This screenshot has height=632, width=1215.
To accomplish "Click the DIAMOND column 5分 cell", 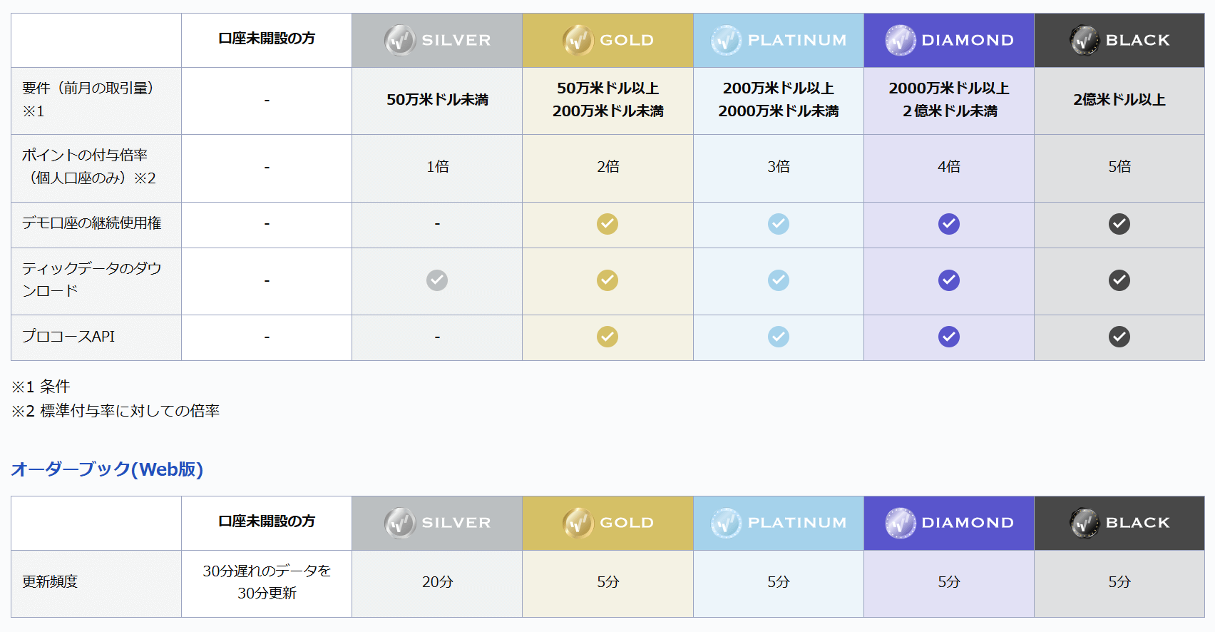I will click(x=949, y=582).
